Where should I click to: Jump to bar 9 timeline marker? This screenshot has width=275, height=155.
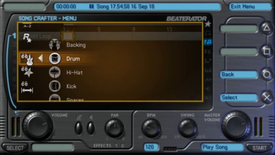point(134,29)
